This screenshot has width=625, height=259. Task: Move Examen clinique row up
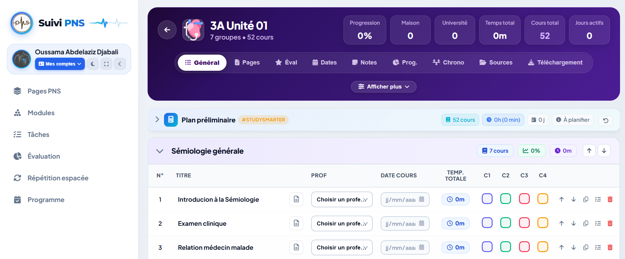(561, 223)
